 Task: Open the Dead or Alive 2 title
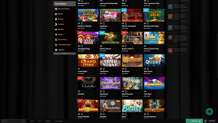128,49
